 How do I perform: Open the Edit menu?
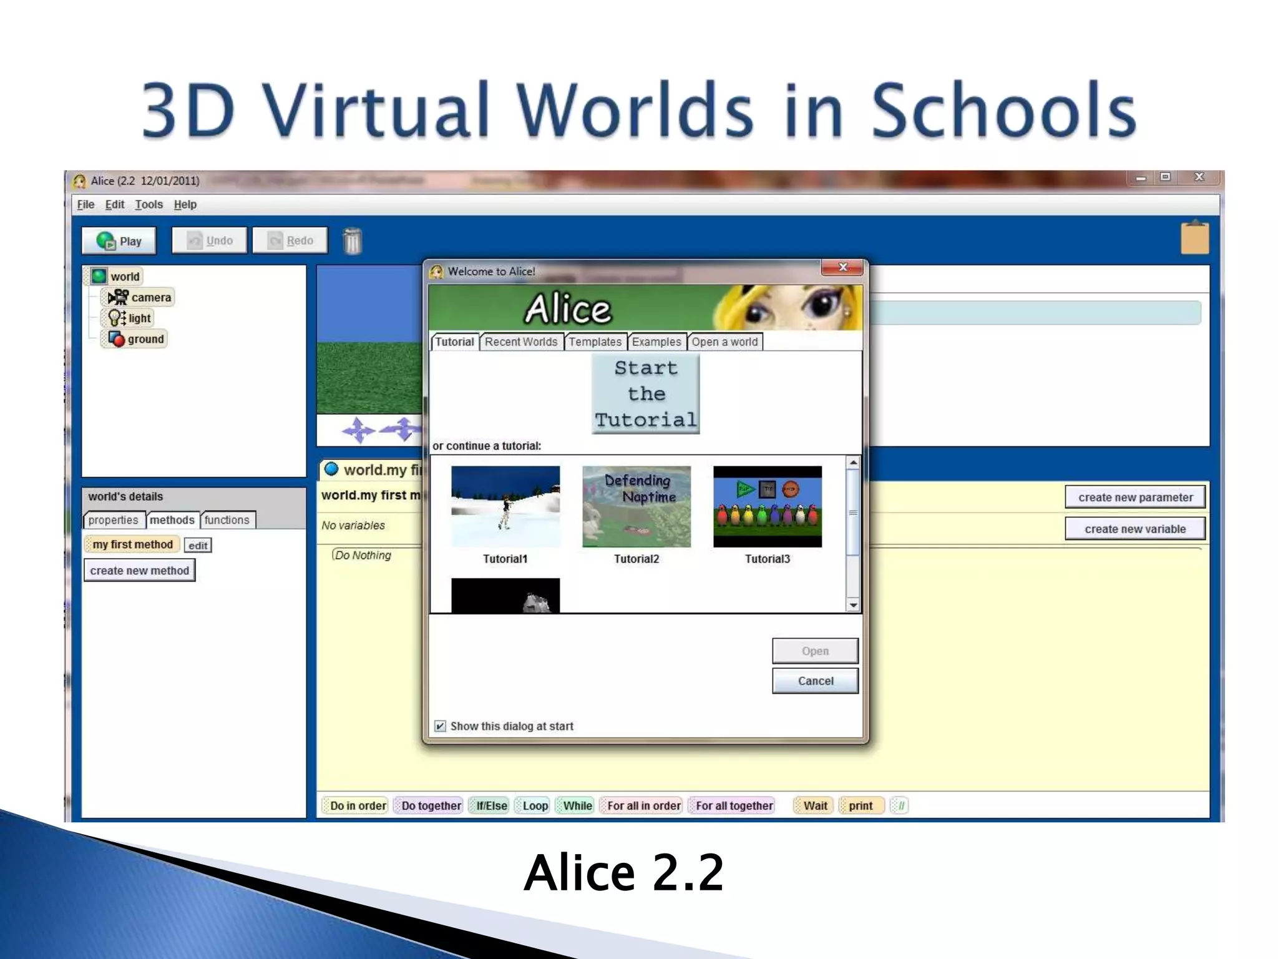click(115, 205)
